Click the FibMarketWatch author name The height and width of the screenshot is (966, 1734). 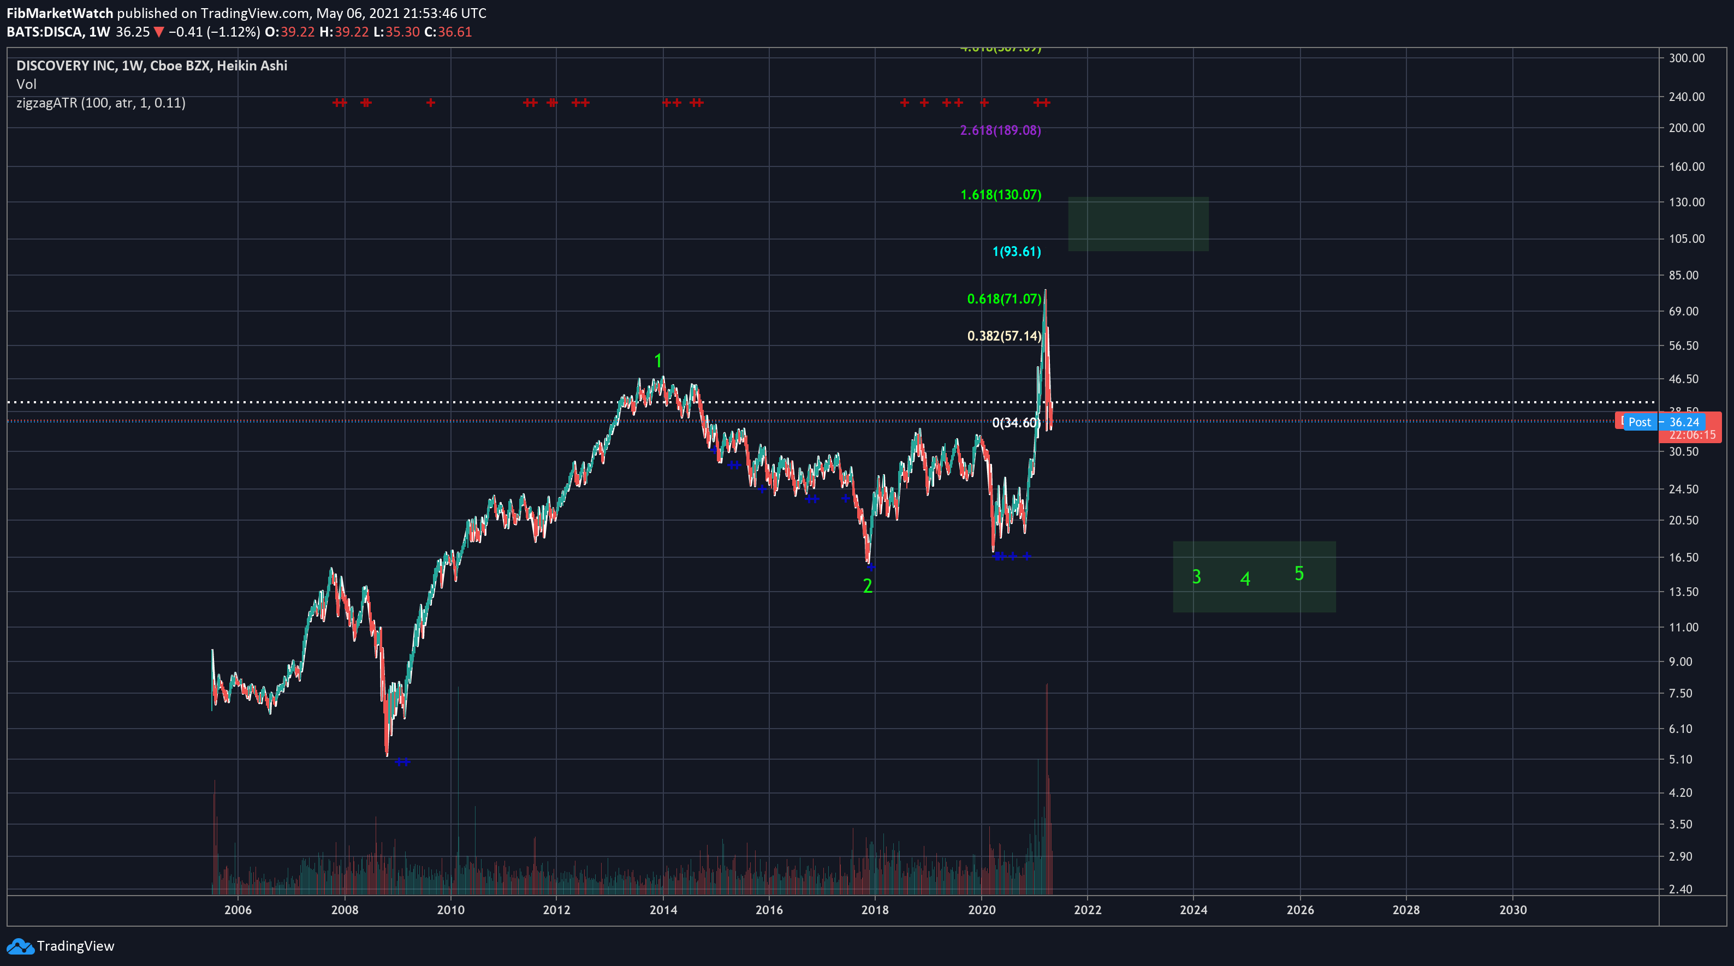(x=60, y=13)
